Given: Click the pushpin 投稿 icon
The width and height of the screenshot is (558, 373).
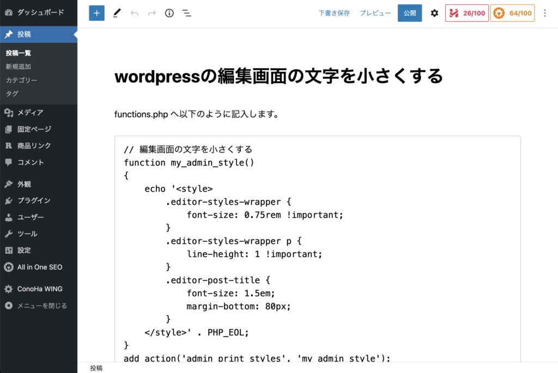Looking at the screenshot, I should click(x=9, y=34).
